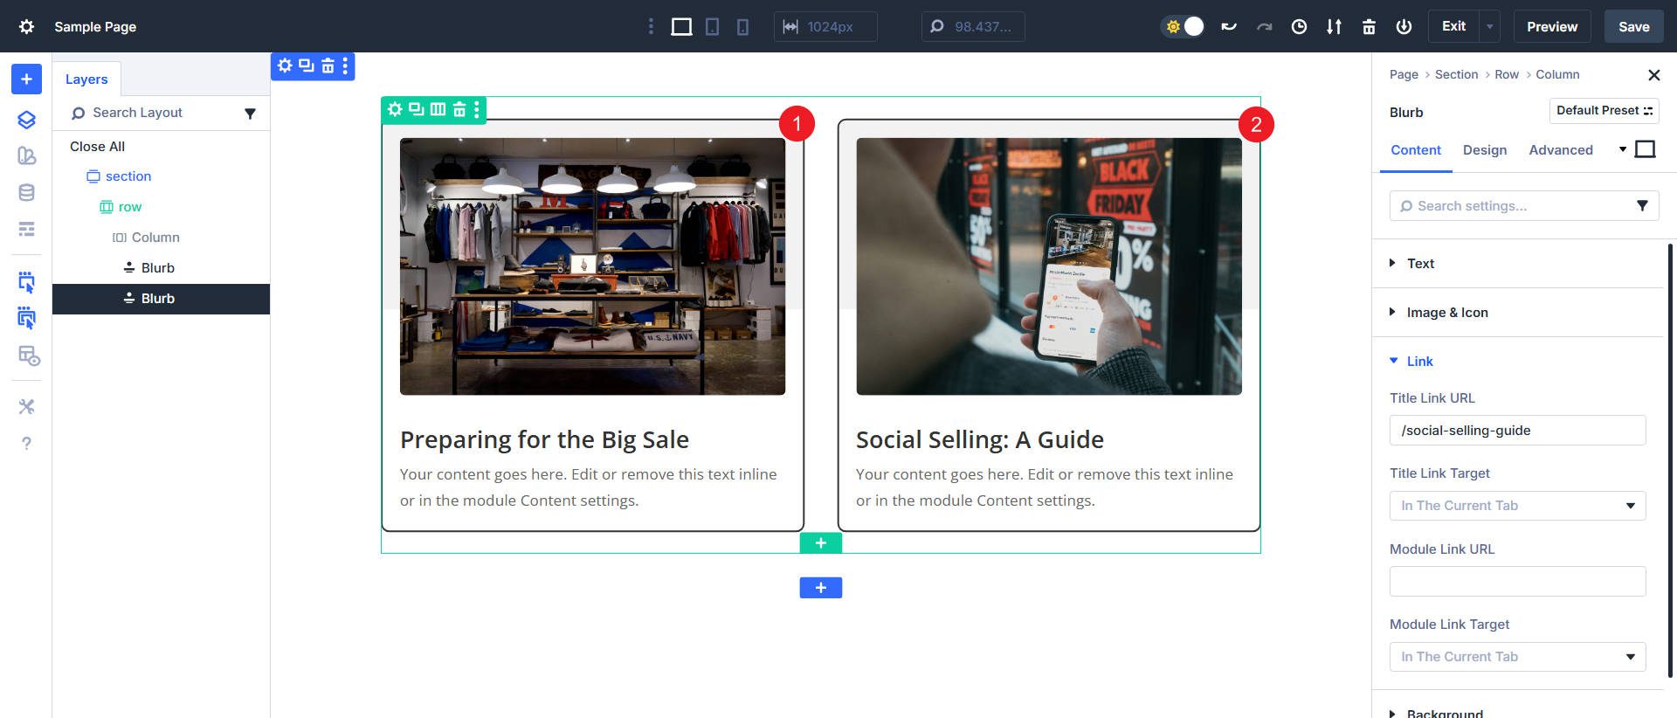Click the blue add section plus button
The image size is (1677, 718).
click(821, 588)
